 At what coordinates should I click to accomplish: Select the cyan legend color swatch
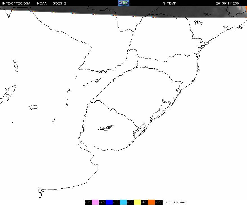coord(123,202)
